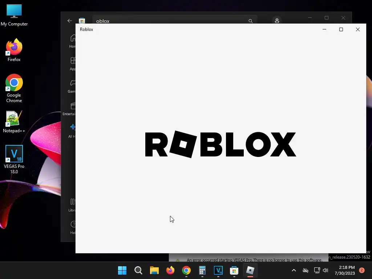
Task: Click the Microsoft Store logo icon
Action: click(x=82, y=21)
